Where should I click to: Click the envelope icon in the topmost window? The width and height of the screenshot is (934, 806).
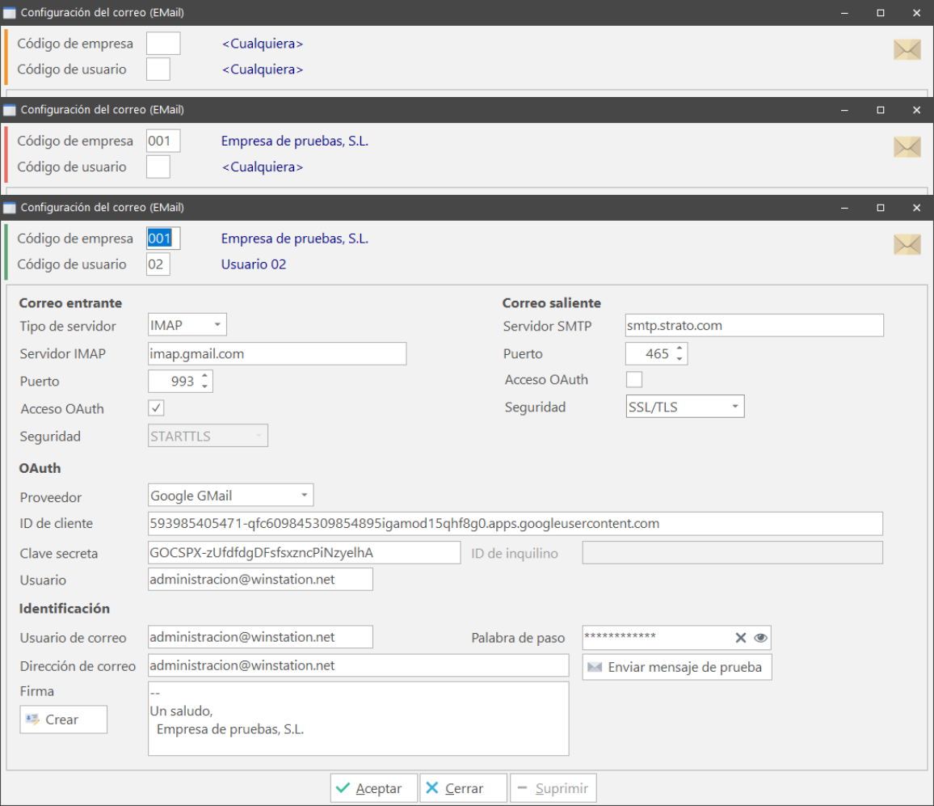[907, 50]
